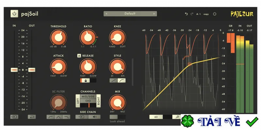Click the Pajczur logo

[242, 14]
